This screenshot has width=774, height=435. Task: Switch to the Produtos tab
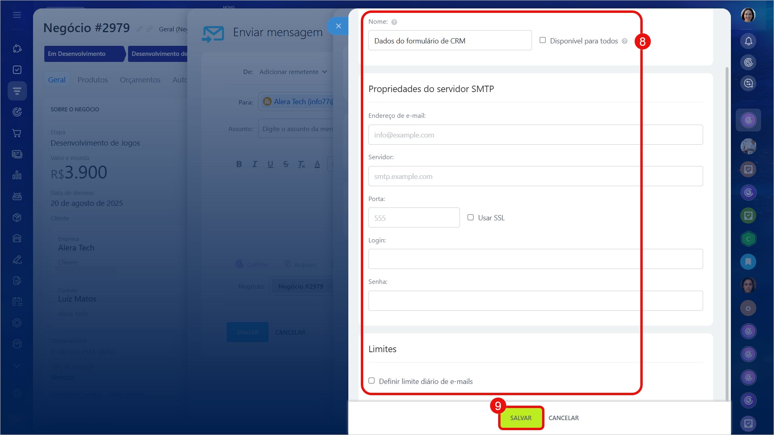[x=93, y=80]
